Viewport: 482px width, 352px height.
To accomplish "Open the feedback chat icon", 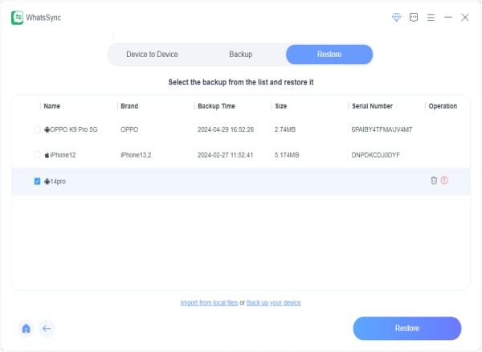I will (414, 17).
